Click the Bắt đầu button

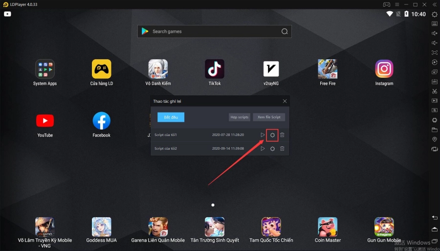click(171, 117)
